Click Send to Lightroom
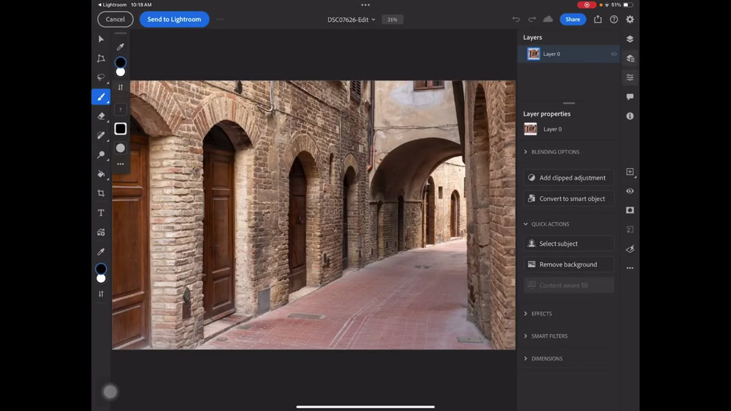This screenshot has width=731, height=411. click(174, 19)
